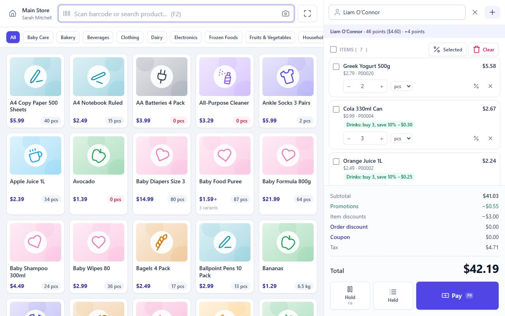Screen dimensions: 505x316
Task: Focus the barcode search field
Action: 176,14
